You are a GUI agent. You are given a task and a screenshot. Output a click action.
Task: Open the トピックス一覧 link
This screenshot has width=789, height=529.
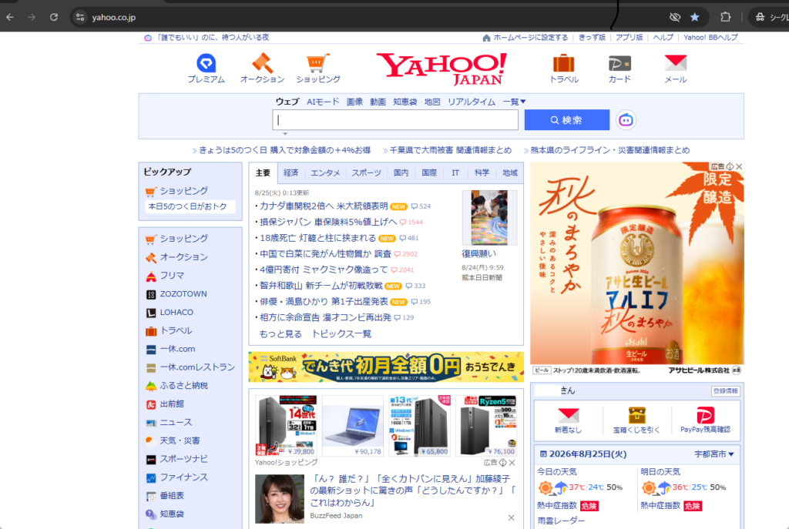click(x=341, y=334)
